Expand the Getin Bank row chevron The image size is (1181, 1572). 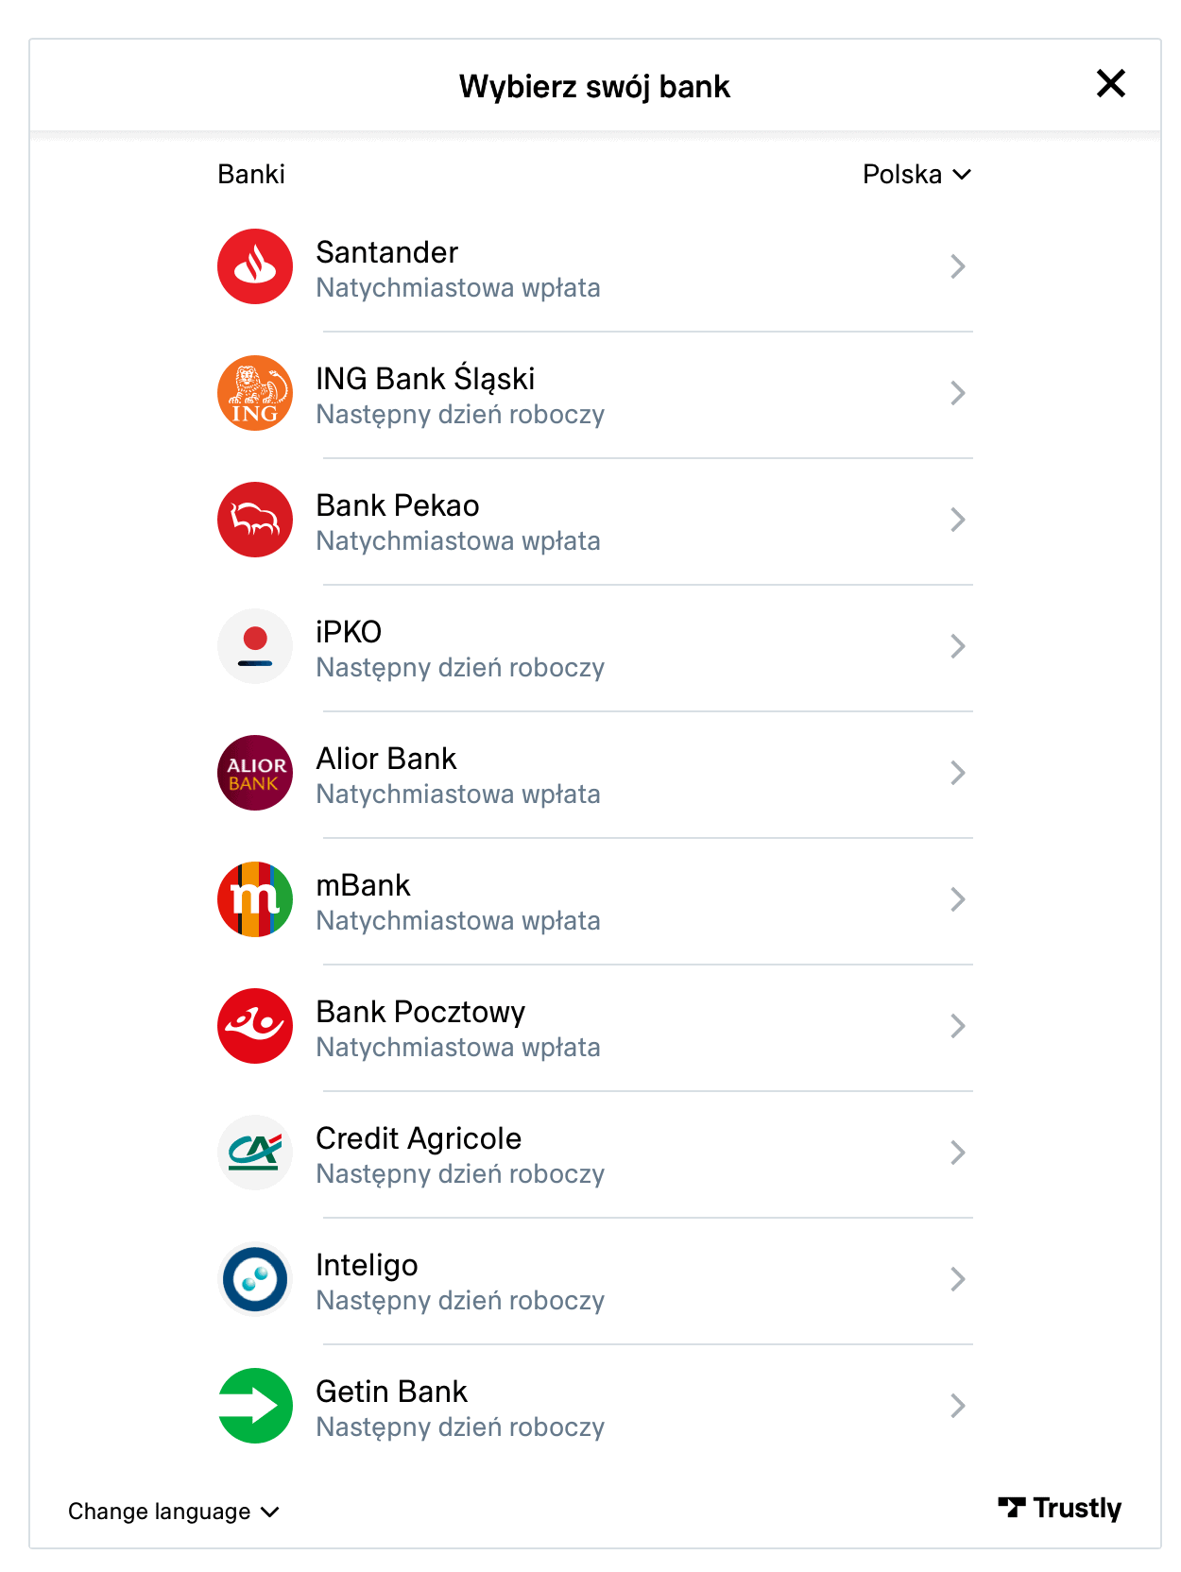(x=958, y=1406)
